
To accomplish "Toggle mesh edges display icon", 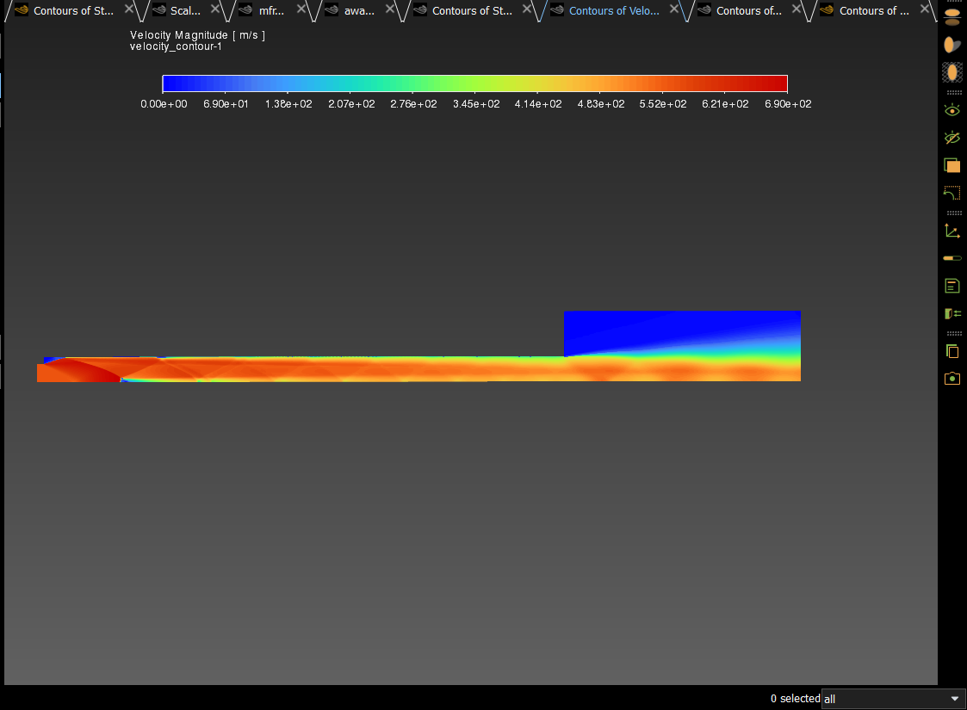I will [952, 72].
